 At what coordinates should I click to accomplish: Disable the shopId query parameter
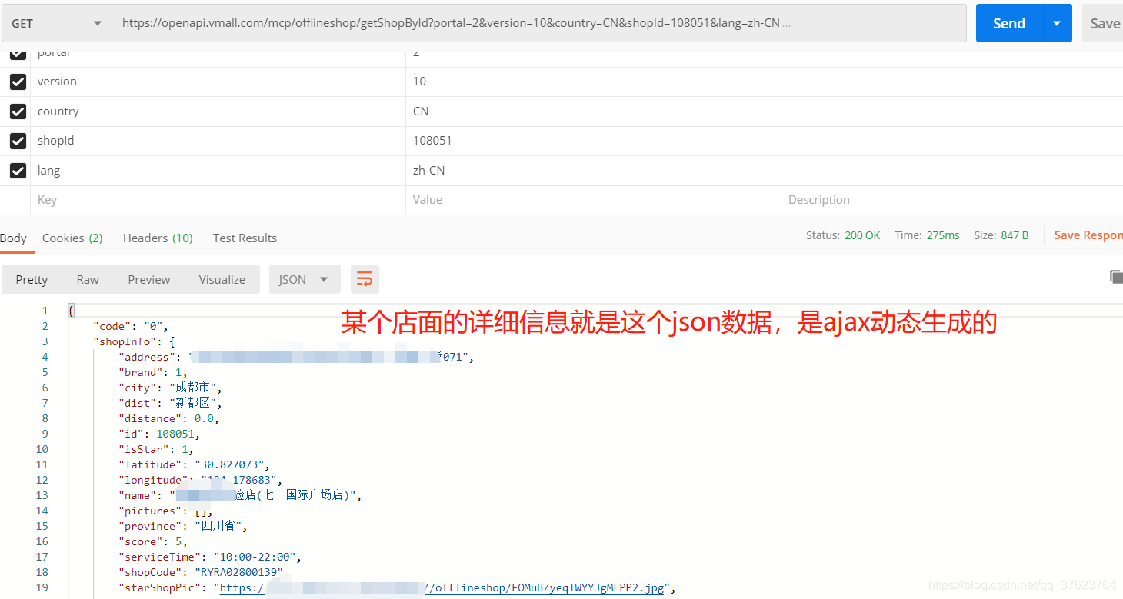coord(17,141)
